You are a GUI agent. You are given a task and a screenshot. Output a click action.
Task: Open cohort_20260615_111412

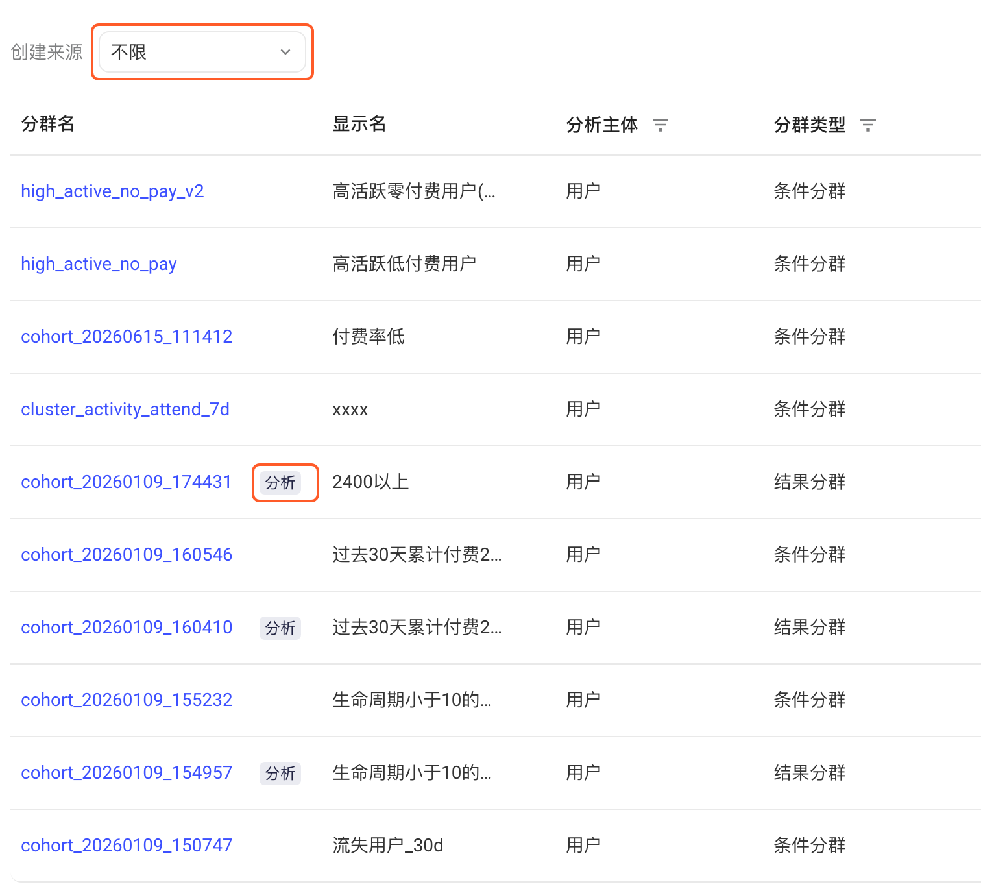pyautogui.click(x=127, y=337)
